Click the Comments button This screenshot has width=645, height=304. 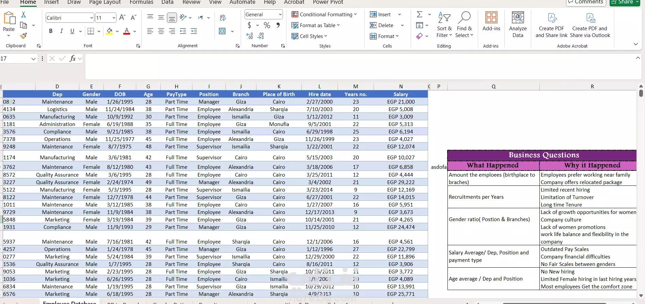pyautogui.click(x=586, y=2)
